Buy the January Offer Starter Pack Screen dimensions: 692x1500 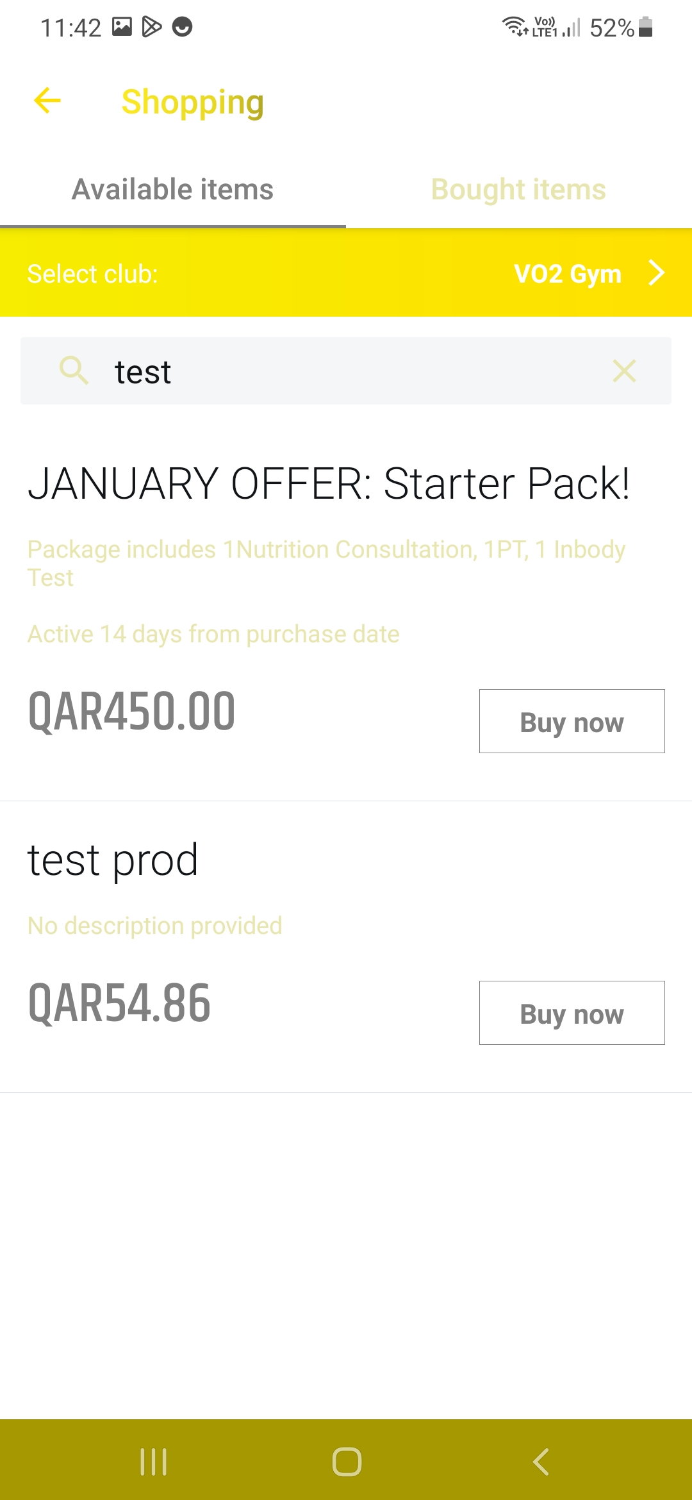click(572, 721)
